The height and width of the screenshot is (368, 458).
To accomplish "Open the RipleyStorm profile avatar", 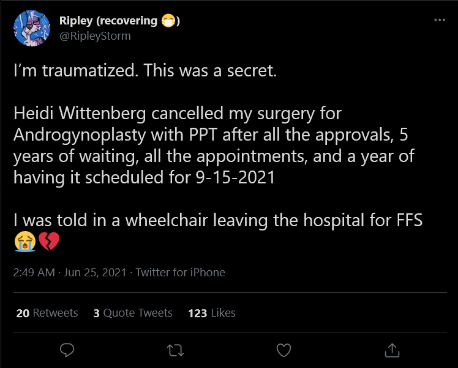I will [32, 28].
